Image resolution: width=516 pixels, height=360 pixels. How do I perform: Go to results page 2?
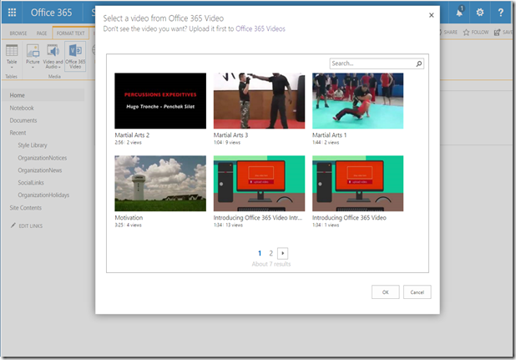coord(271,253)
